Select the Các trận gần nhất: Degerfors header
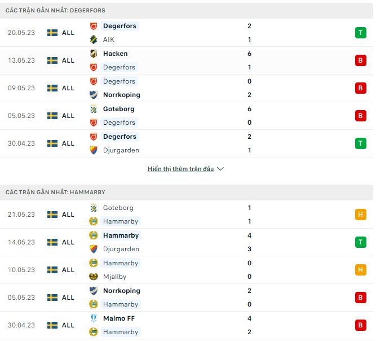This screenshot has width=376, height=341. pyautogui.click(x=55, y=11)
